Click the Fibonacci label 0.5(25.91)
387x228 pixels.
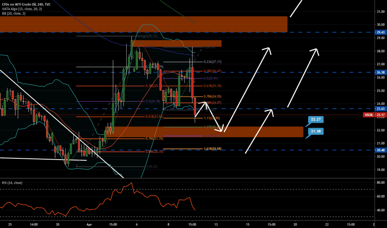click(x=211, y=78)
